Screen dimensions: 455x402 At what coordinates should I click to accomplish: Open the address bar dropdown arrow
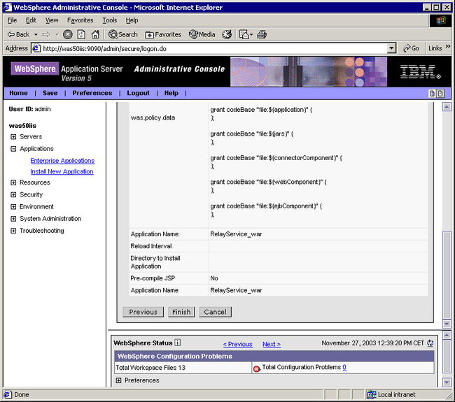click(391, 48)
